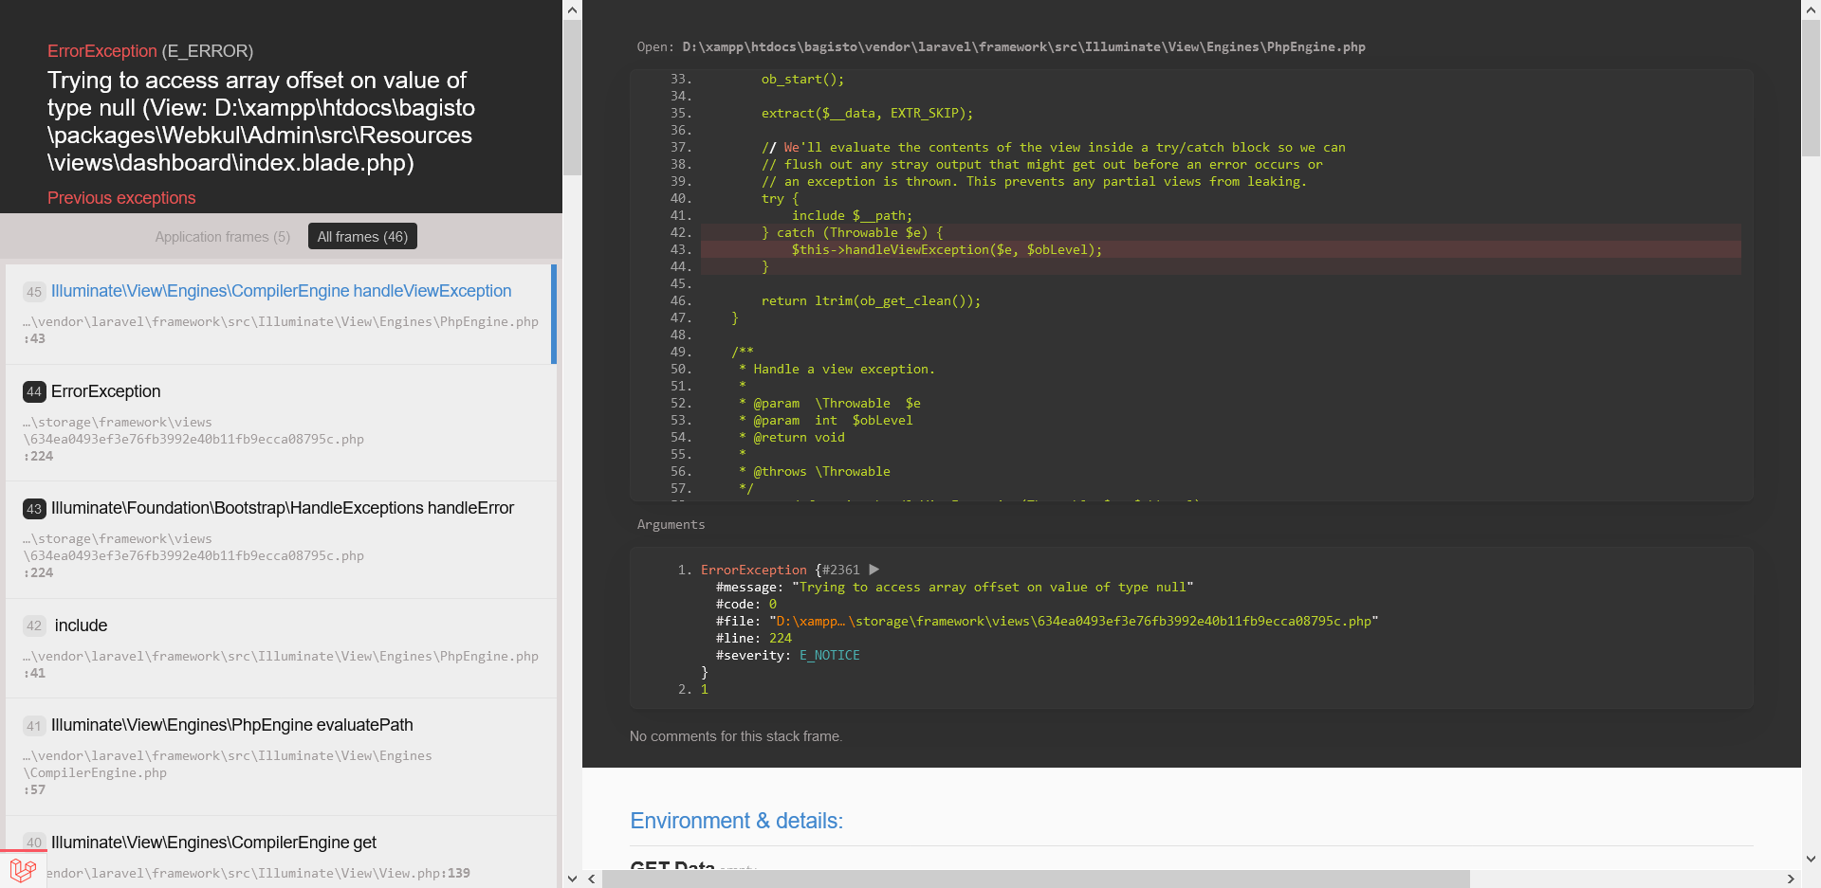This screenshot has width=1821, height=888.
Task: Open the Previous exceptions link
Action: pos(121,198)
